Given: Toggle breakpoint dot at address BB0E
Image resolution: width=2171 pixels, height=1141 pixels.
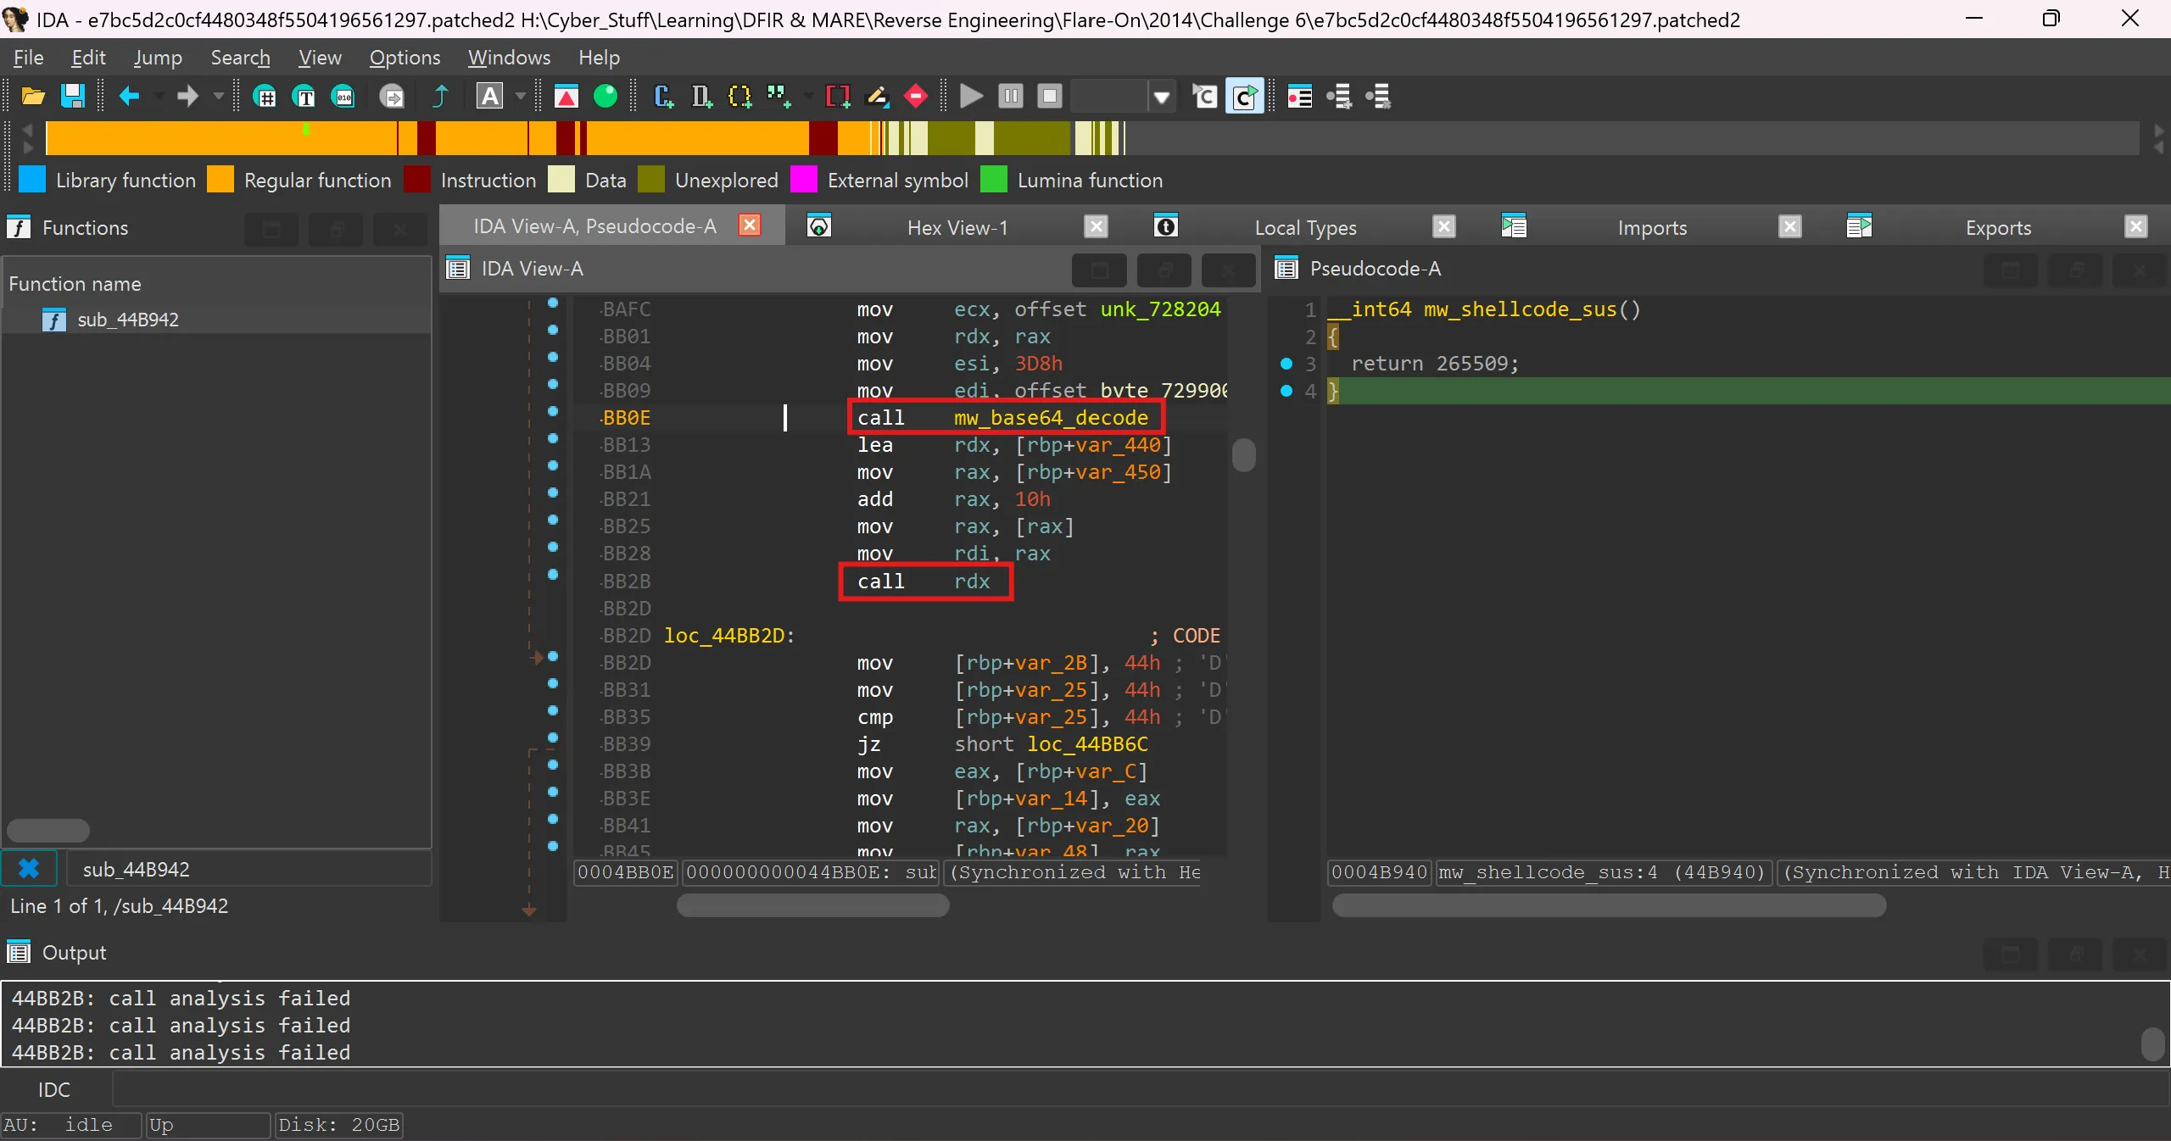Looking at the screenshot, I should point(553,412).
